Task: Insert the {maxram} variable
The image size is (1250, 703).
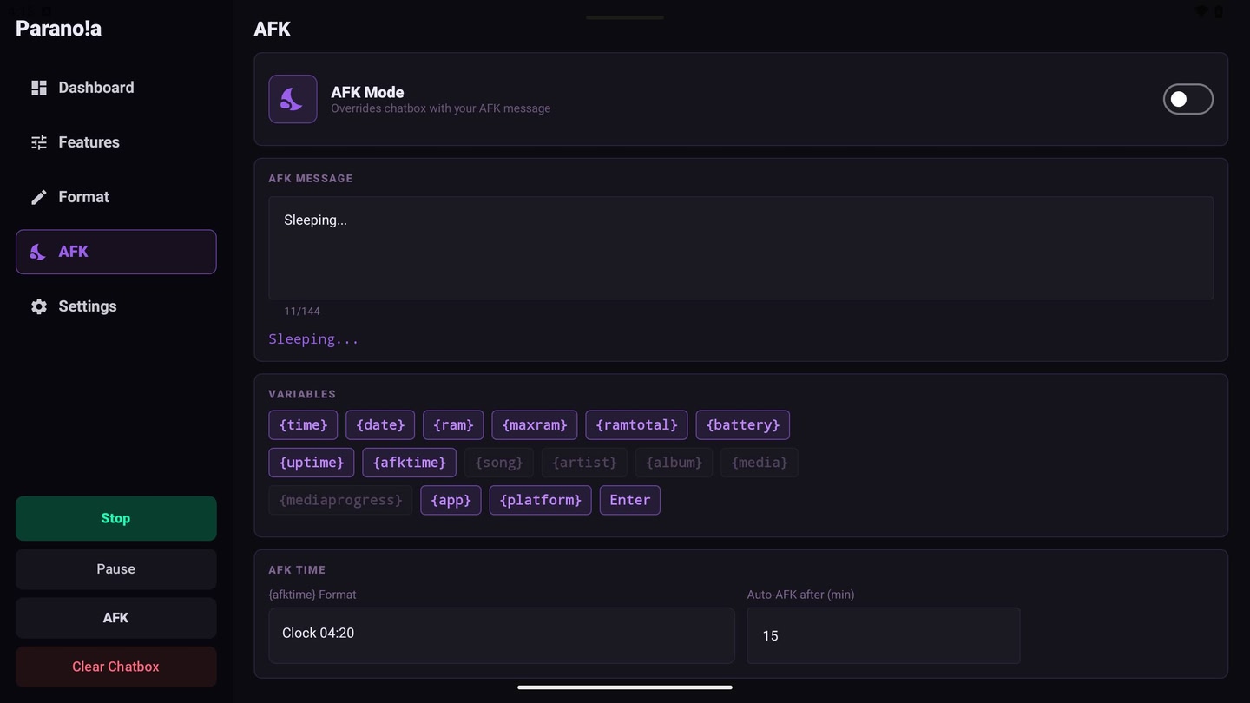Action: click(535, 424)
